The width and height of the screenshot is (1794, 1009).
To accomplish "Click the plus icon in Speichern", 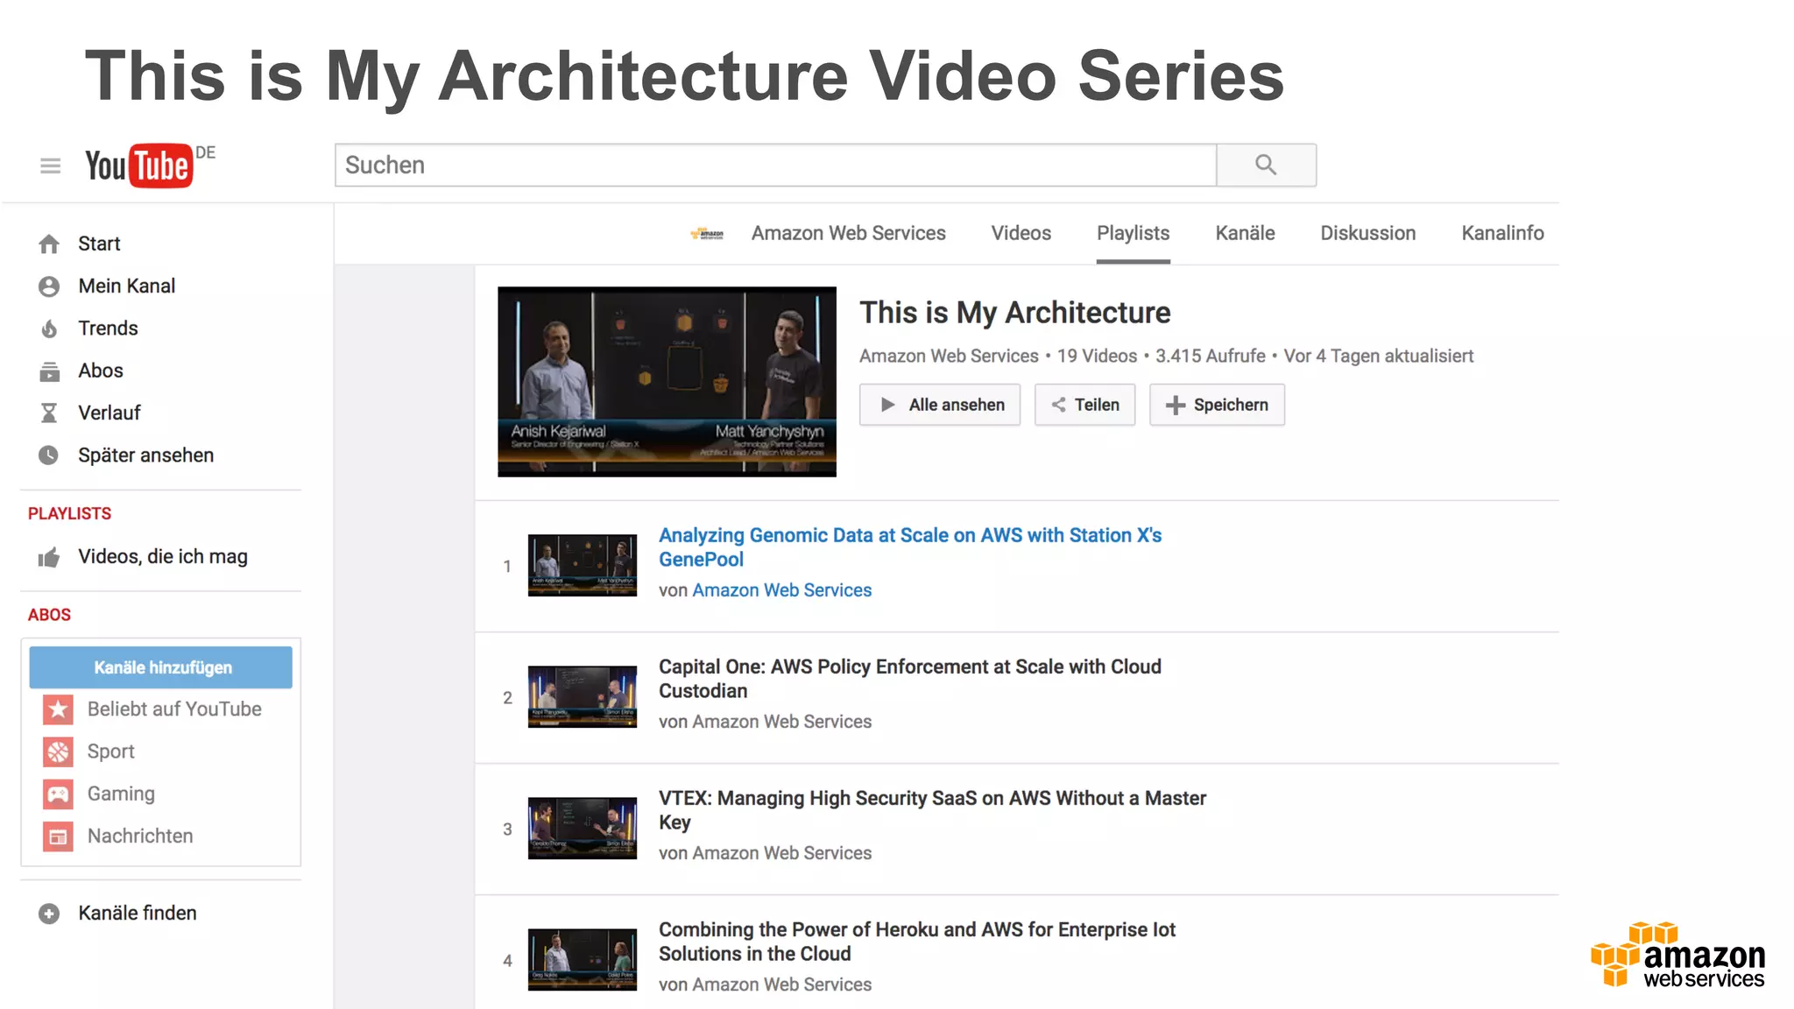I will (1176, 405).
